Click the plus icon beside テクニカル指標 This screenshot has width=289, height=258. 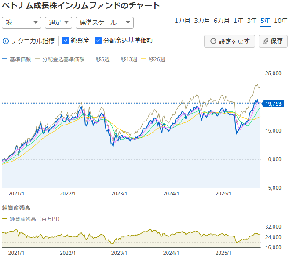6,41
